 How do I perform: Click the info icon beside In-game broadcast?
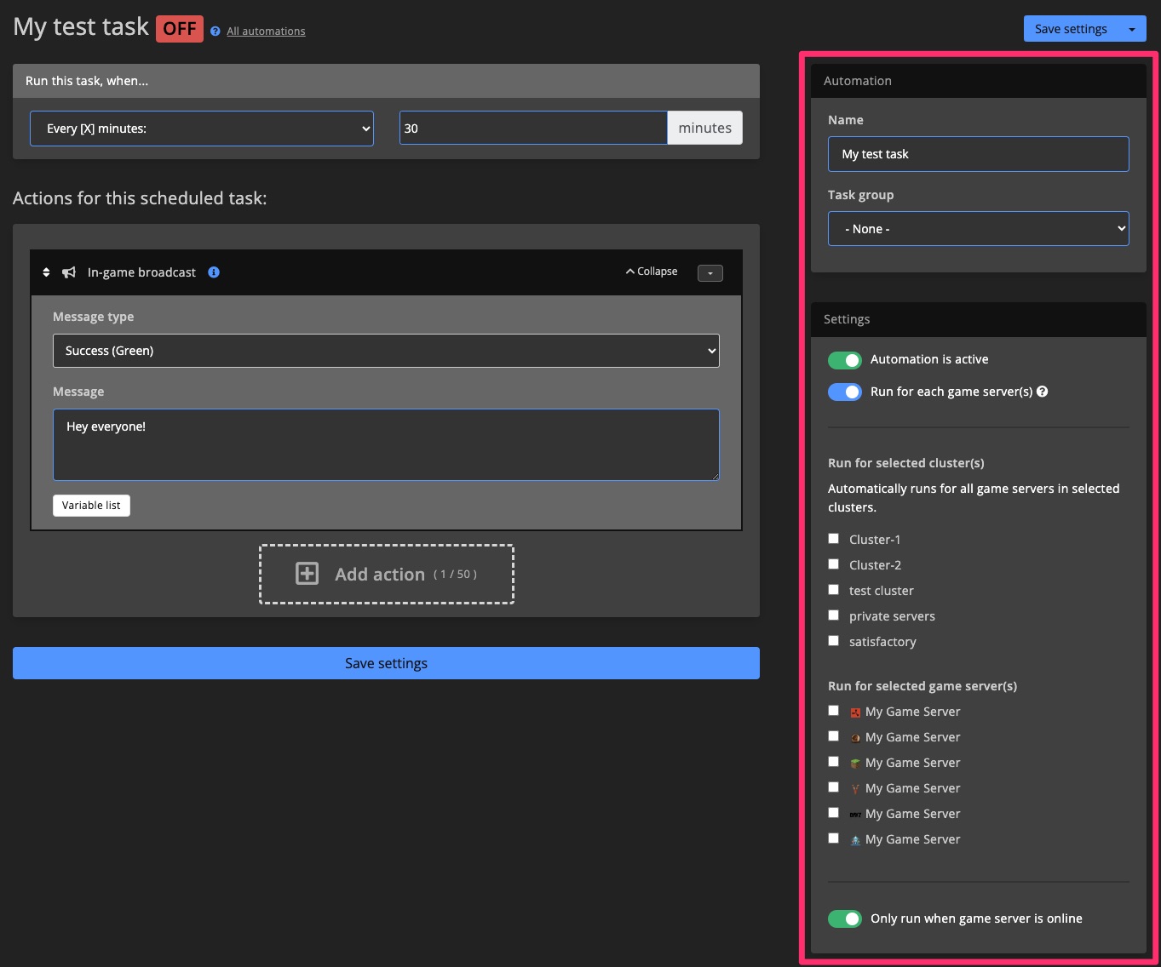click(x=213, y=272)
